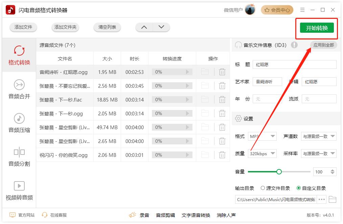
Task: Enable 应用到全部 for ID3 info
Action: tap(323, 45)
